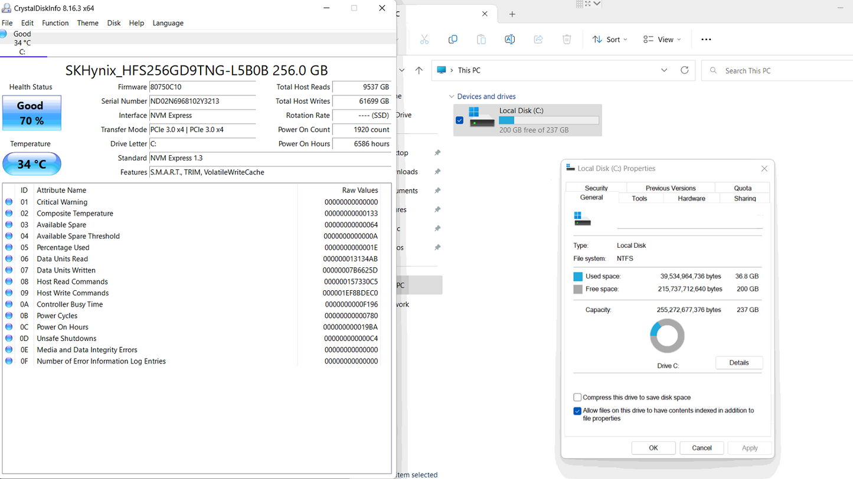Select the Data Units Written attribute row

(x=192, y=270)
